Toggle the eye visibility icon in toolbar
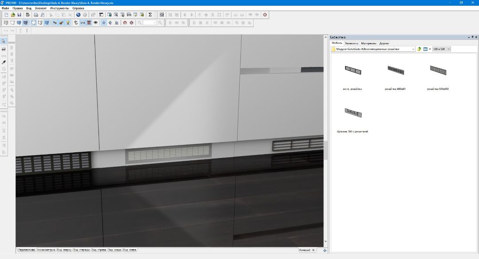 point(96,22)
